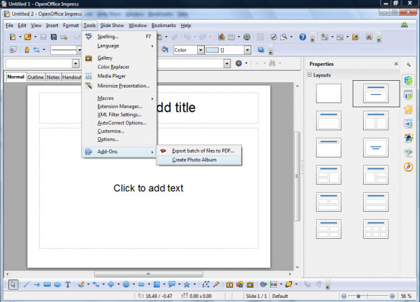This screenshot has width=420, height=302.
Task: Click the zoom in plus button
Action: pyautogui.click(x=392, y=296)
